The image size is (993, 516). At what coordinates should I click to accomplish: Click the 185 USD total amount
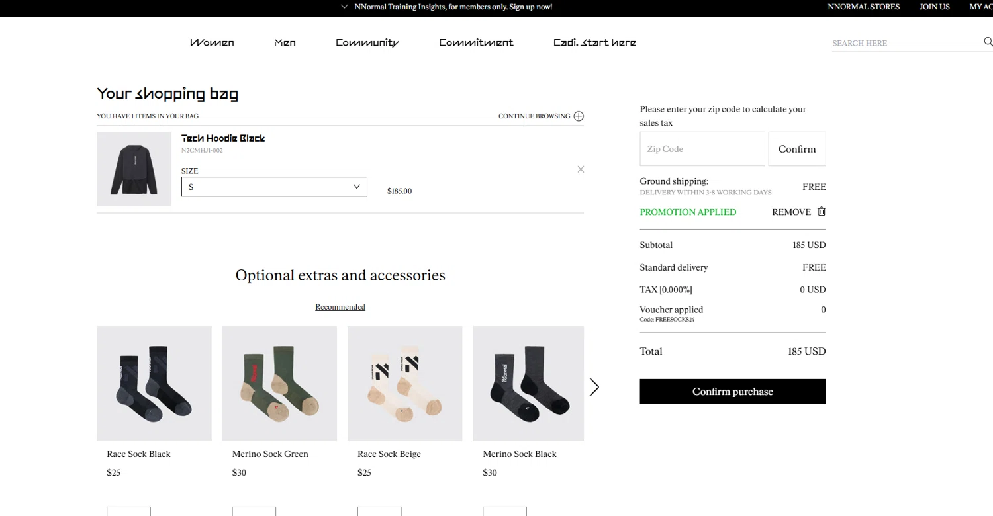806,351
